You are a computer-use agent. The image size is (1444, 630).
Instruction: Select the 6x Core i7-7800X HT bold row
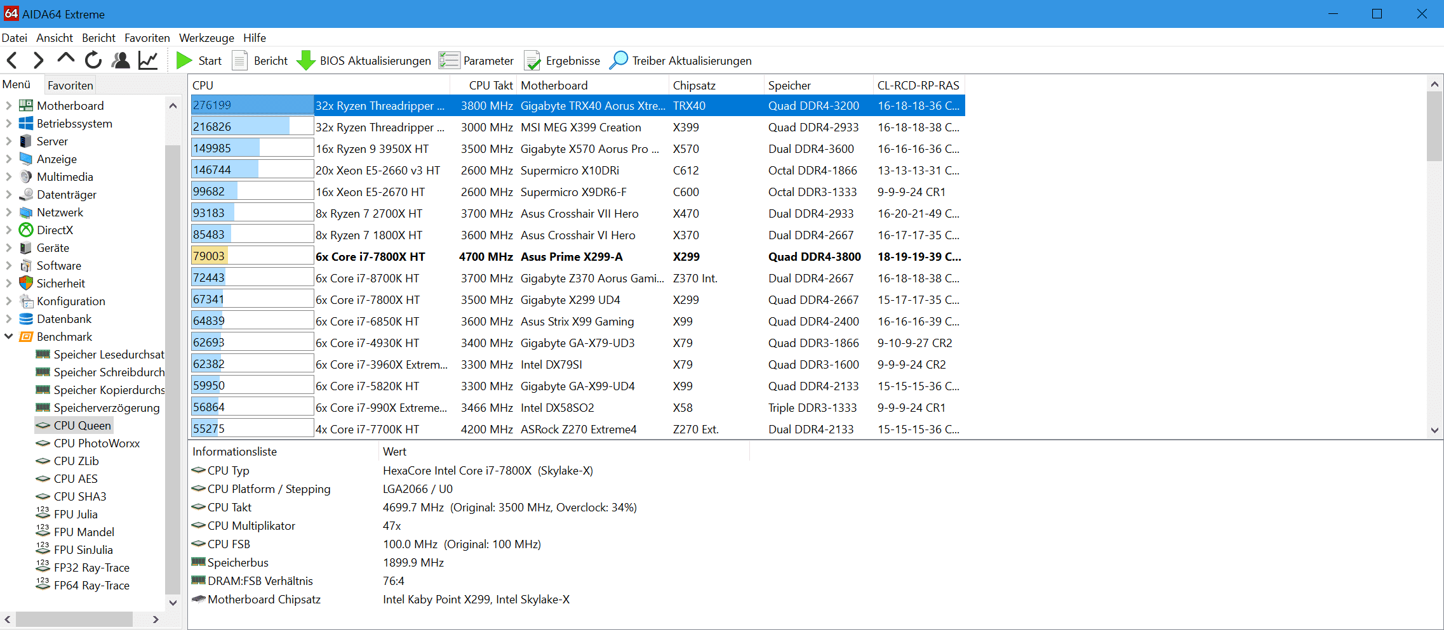[577, 256]
